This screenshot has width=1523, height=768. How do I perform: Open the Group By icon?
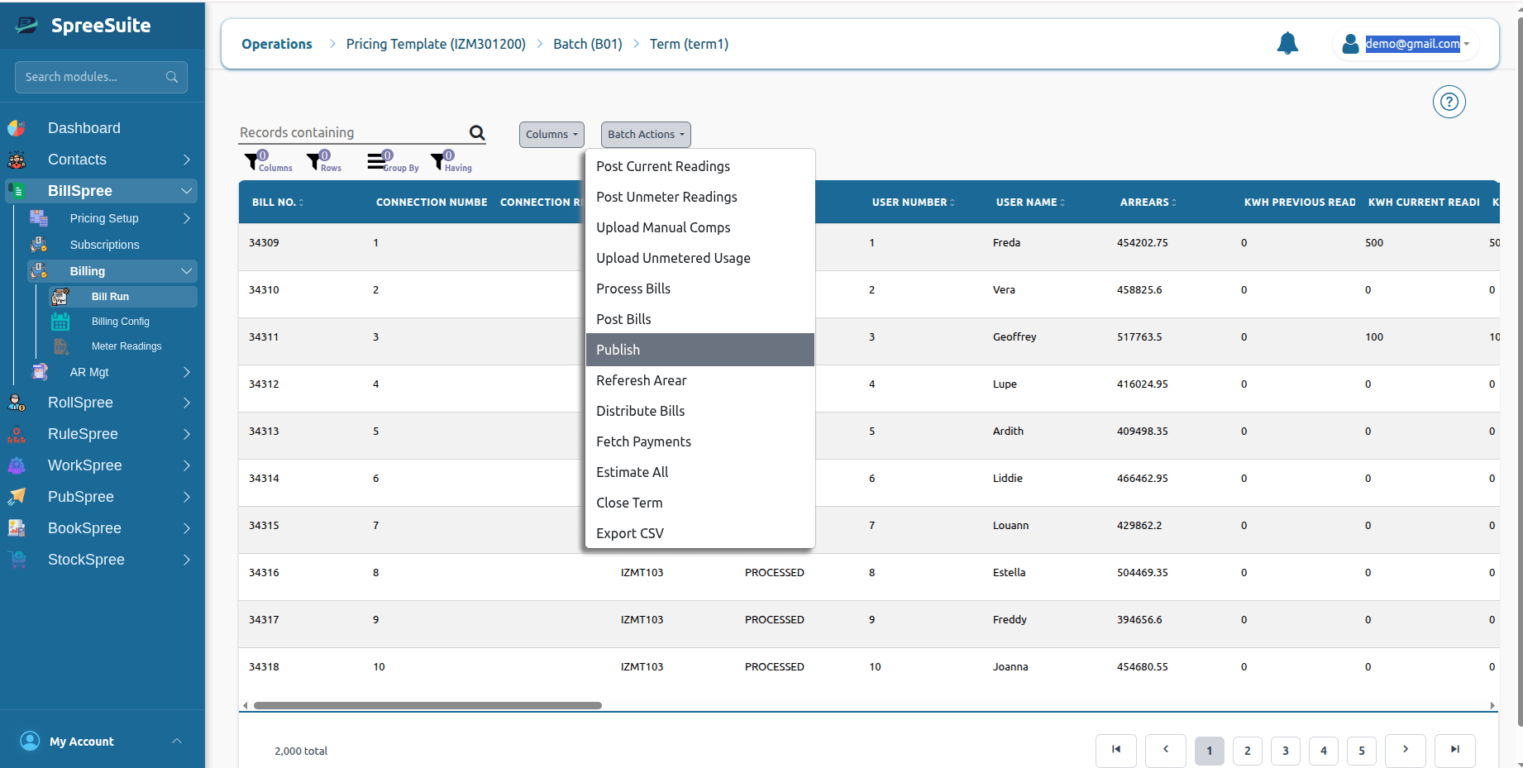(376, 160)
